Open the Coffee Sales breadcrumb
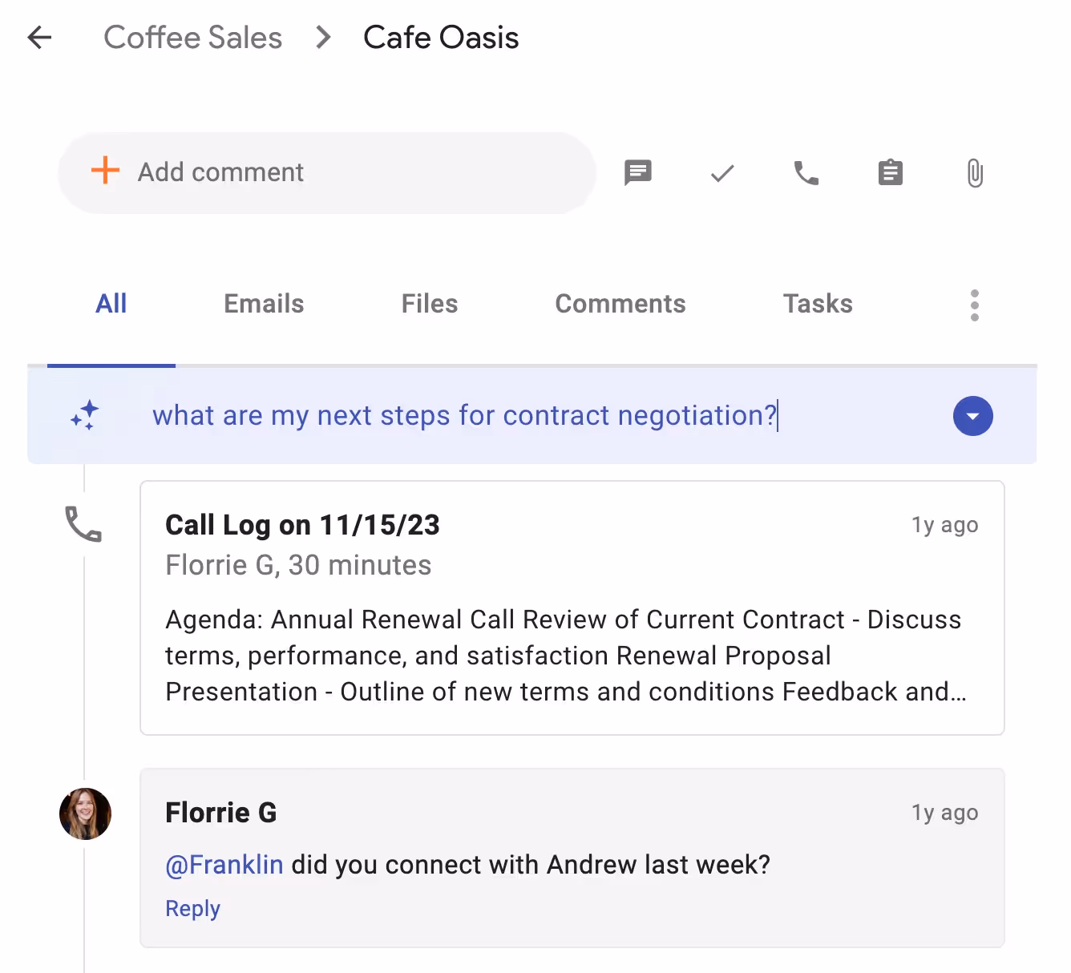This screenshot has height=973, width=1071. [192, 38]
